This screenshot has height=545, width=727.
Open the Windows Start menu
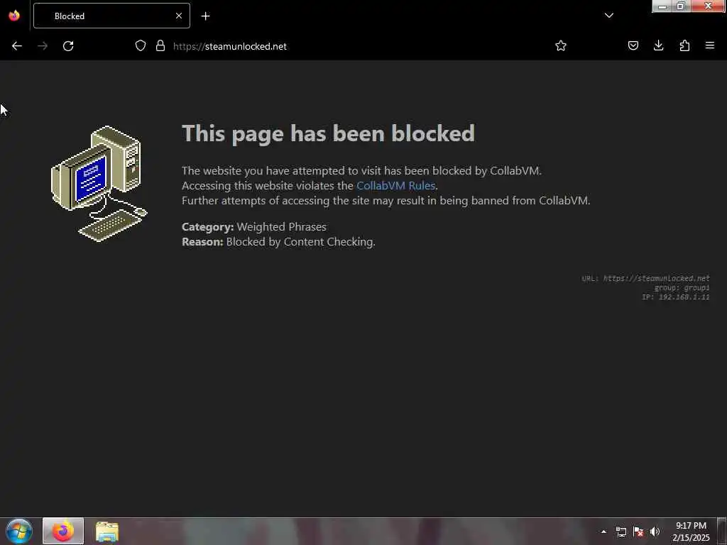coord(19,531)
